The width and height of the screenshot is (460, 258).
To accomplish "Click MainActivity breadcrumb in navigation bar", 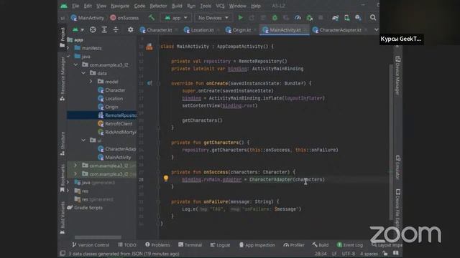I will [88, 18].
